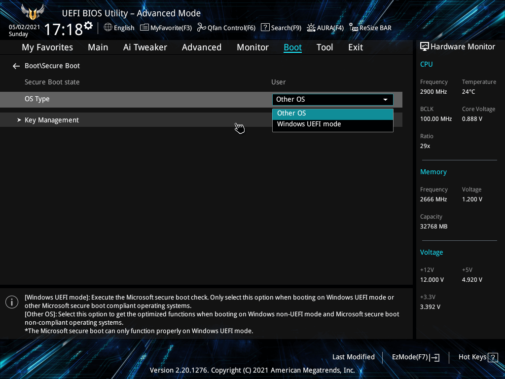Click the Voltage section heading
This screenshot has height=379, width=505.
click(431, 252)
